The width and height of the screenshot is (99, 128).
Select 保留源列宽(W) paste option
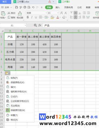[x=20, y=110]
